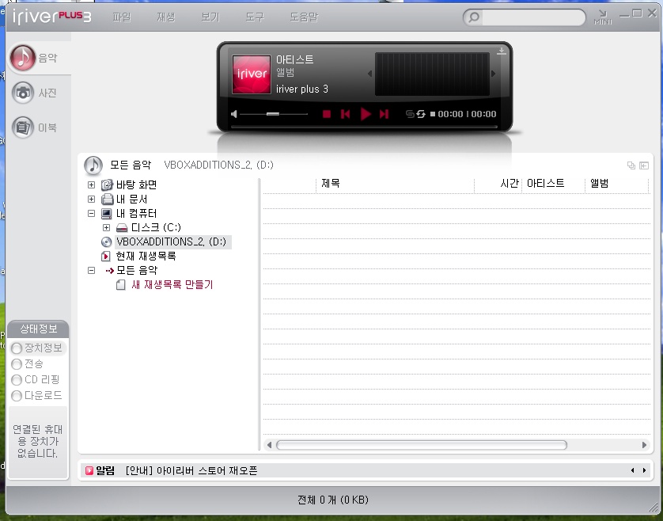The width and height of the screenshot is (663, 521).
Task: Mute audio with the speaker icon
Action: [x=234, y=114]
